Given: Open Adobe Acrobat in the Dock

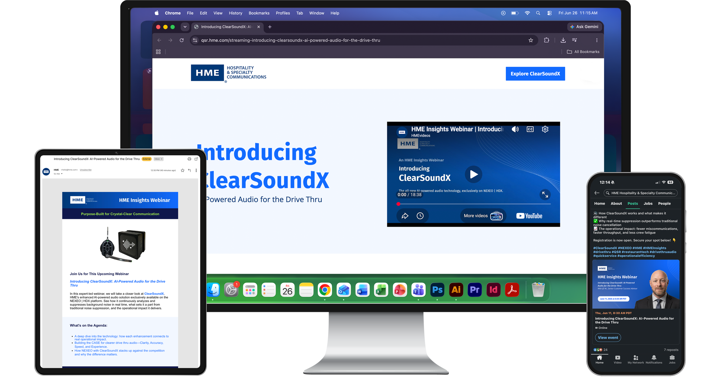Looking at the screenshot, I should (512, 289).
